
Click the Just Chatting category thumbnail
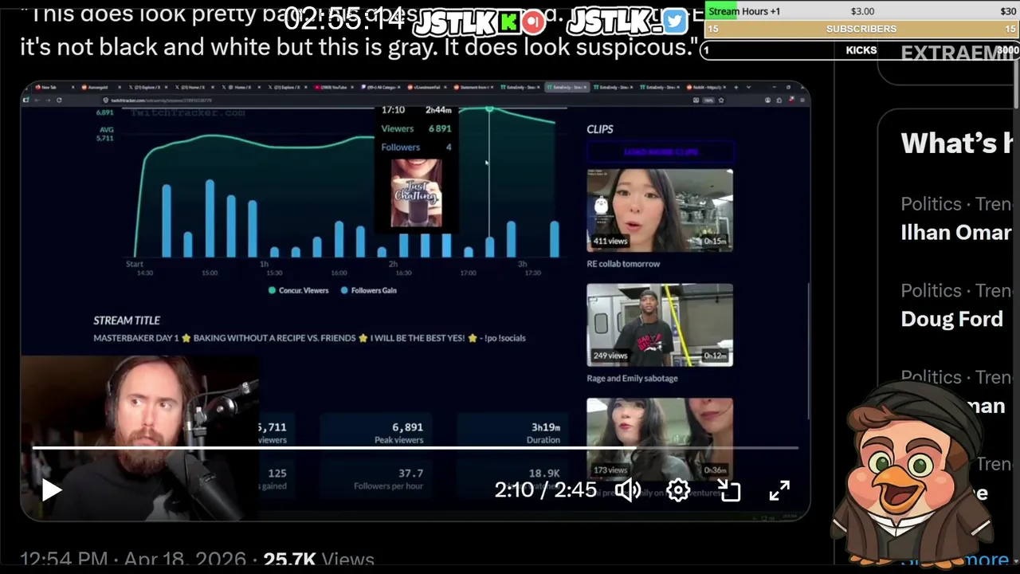[x=416, y=193]
